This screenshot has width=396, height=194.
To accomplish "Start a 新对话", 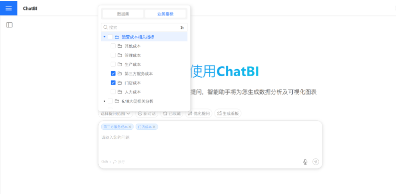I will (147, 113).
